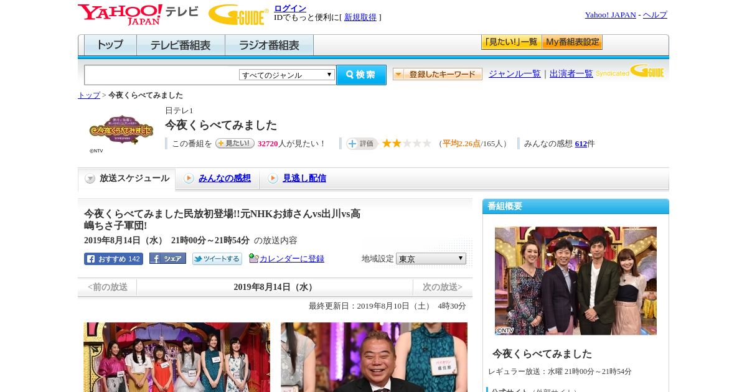Click the photo of the laughing man
This screenshot has height=392, width=747.
(374, 357)
